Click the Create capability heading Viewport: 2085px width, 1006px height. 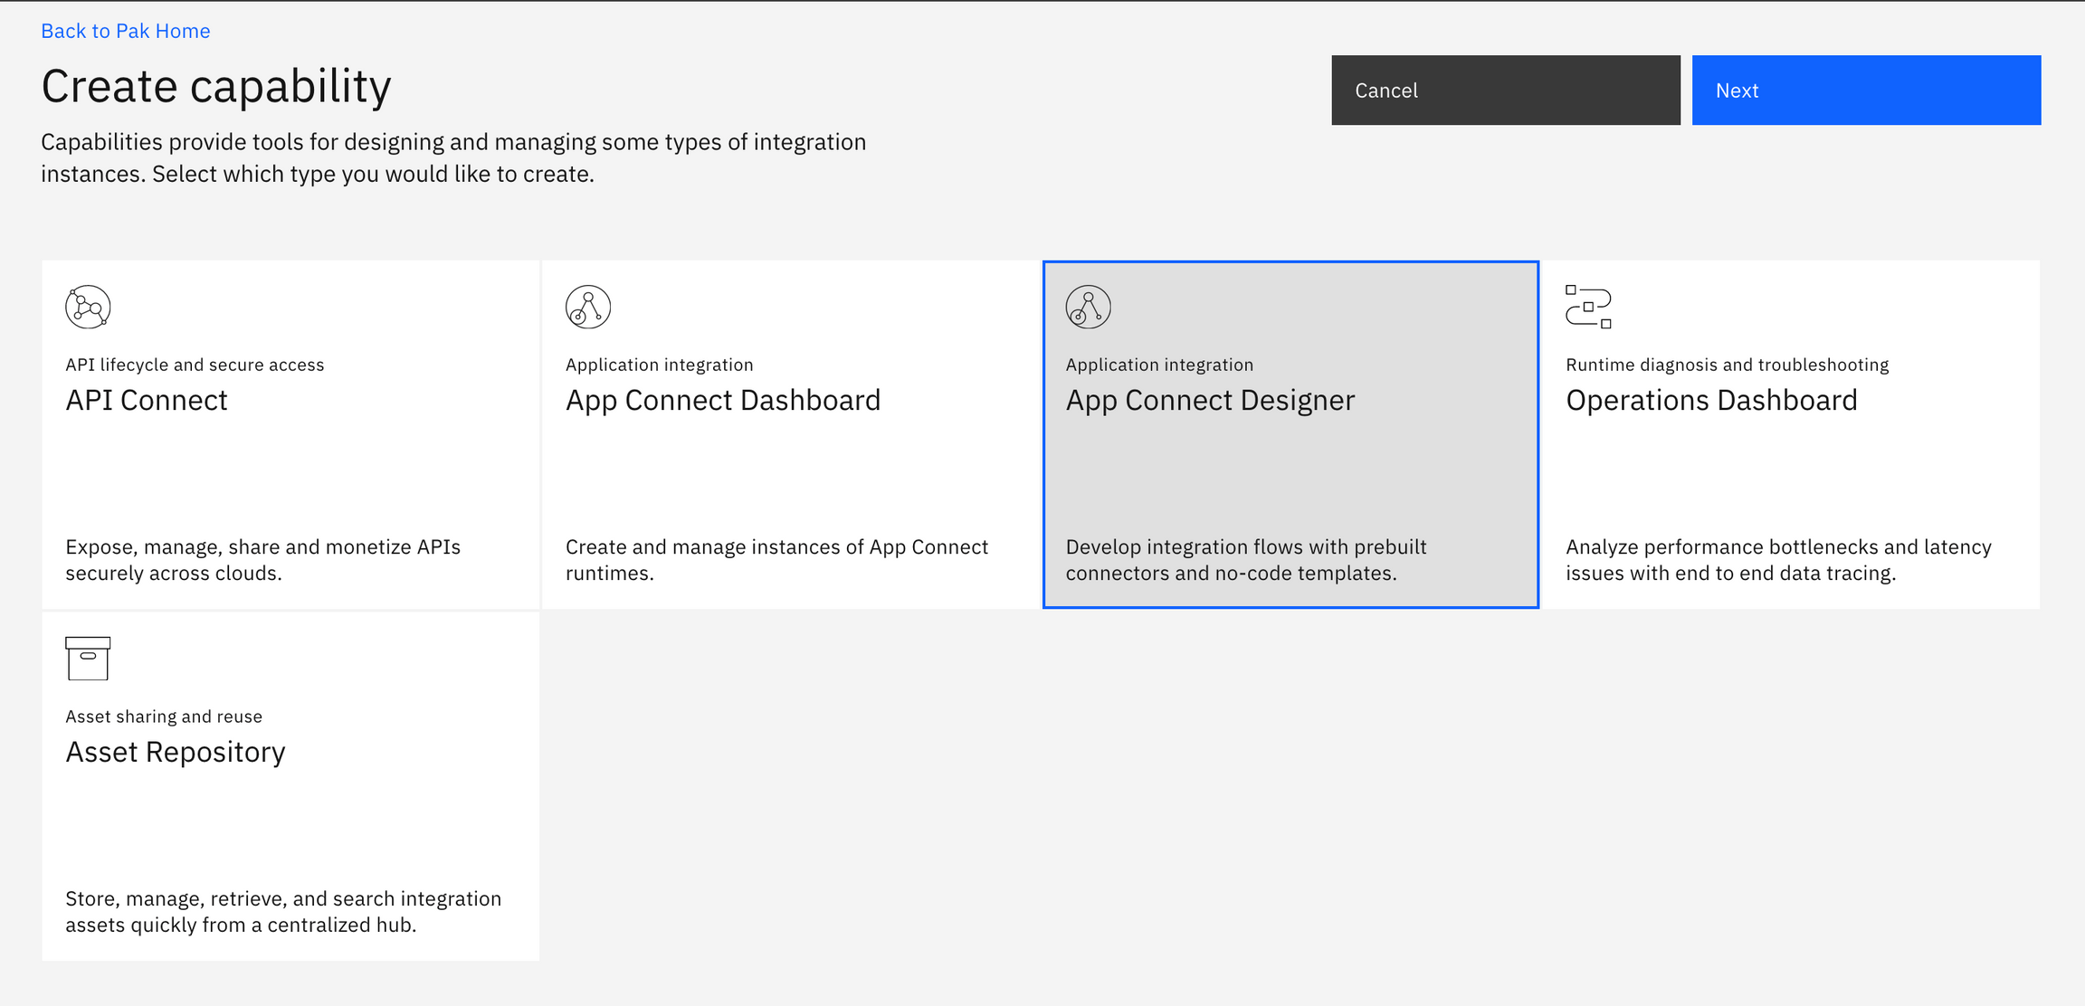point(216,87)
